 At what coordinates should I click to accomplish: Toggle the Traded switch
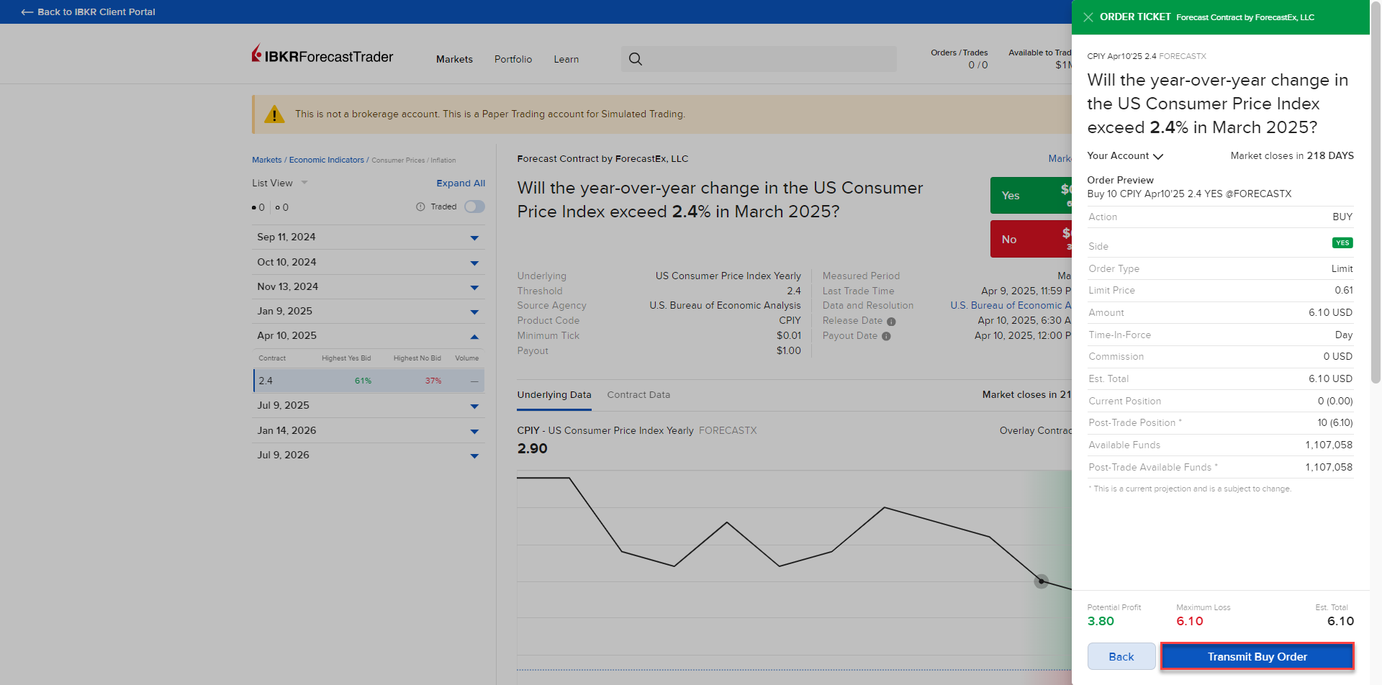pyautogui.click(x=474, y=207)
